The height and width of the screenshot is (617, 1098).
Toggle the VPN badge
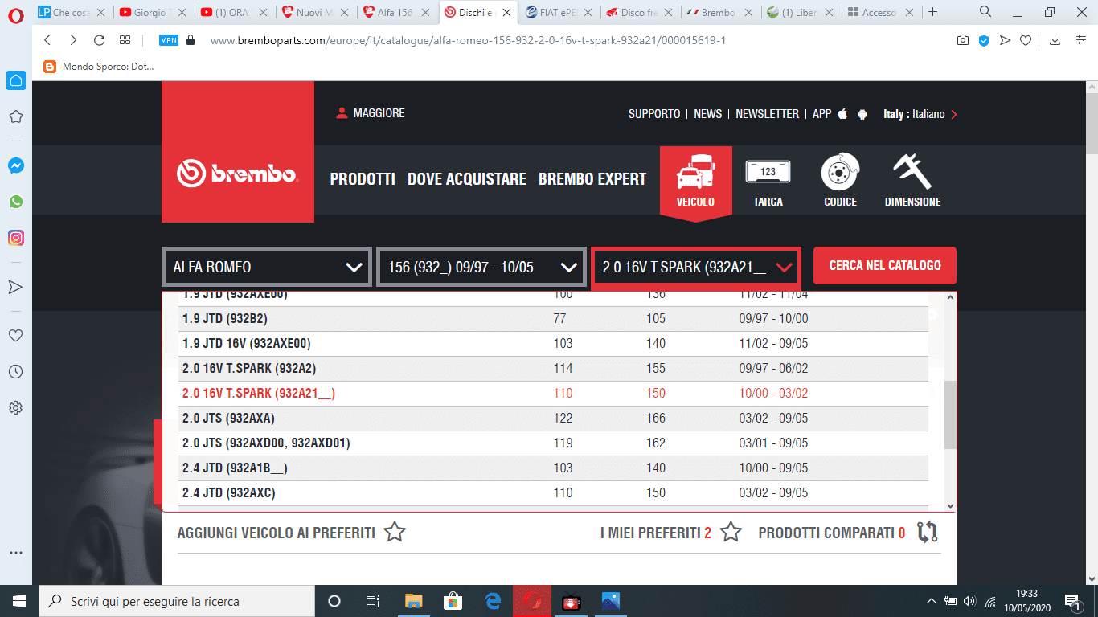pyautogui.click(x=169, y=40)
